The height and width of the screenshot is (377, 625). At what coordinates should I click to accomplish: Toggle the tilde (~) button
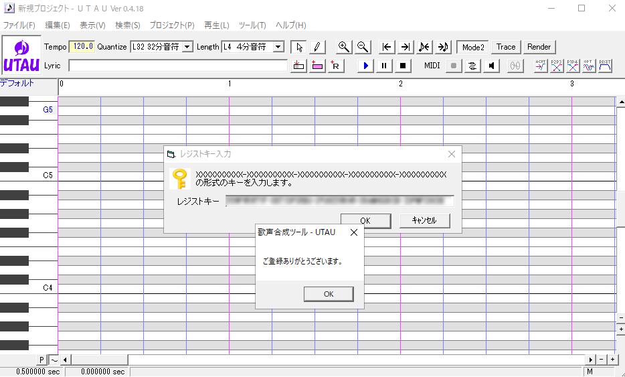click(x=54, y=360)
